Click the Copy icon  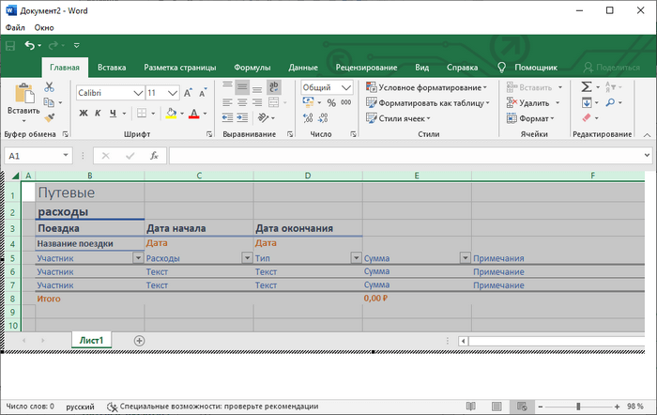[49, 102]
